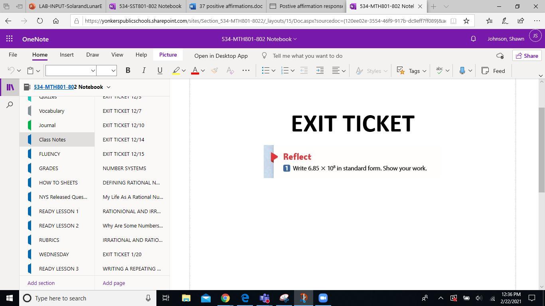Viewport: 545px width, 306px height.
Task: Expand notebook title dropdown in header
Action: click(x=295, y=39)
